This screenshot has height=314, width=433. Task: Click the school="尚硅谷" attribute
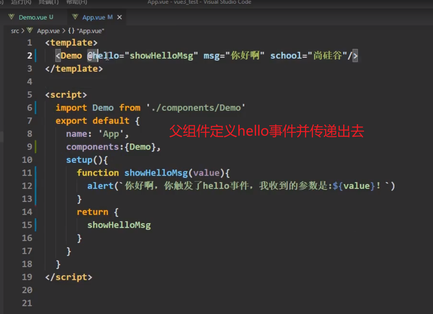[309, 55]
